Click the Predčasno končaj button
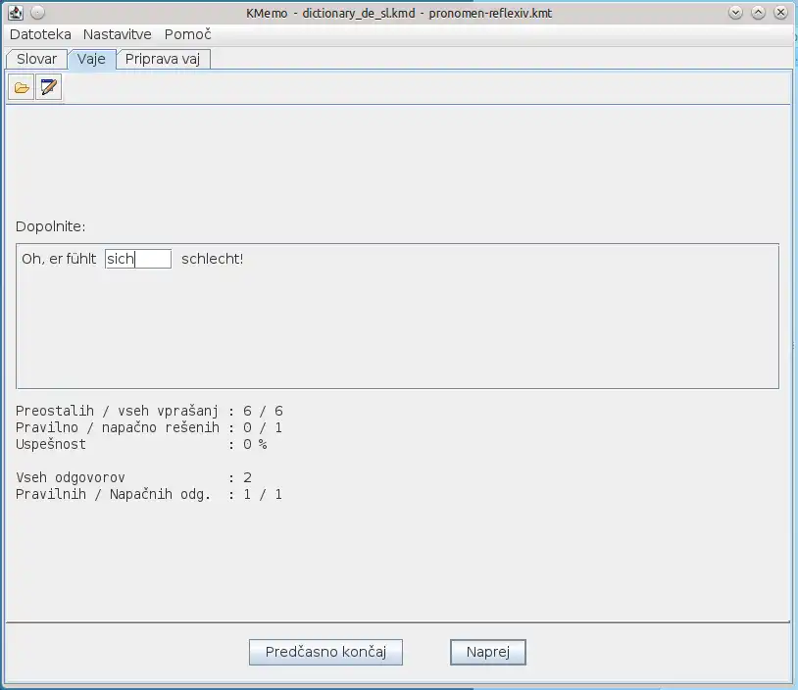Screen dimensions: 798x690 pyautogui.click(x=325, y=652)
